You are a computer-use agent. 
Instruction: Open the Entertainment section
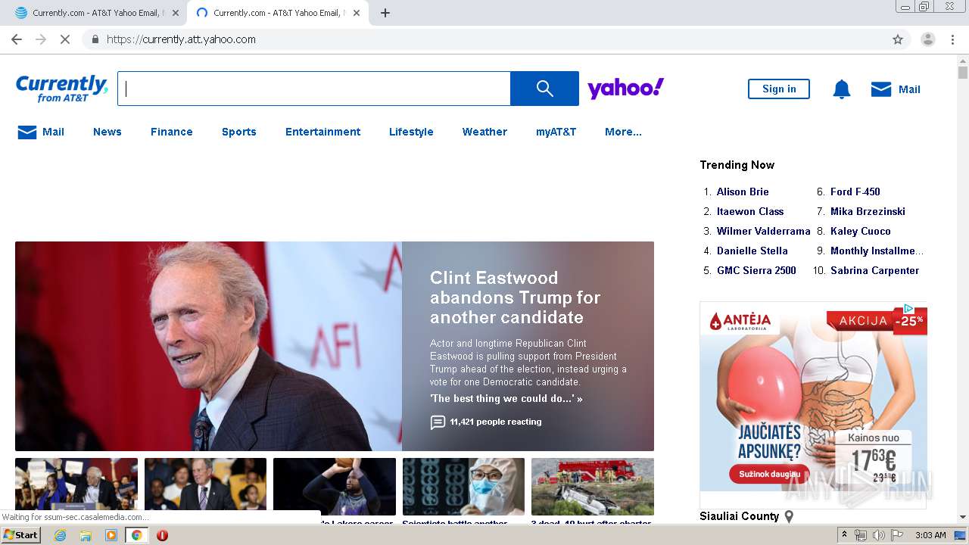click(x=323, y=132)
